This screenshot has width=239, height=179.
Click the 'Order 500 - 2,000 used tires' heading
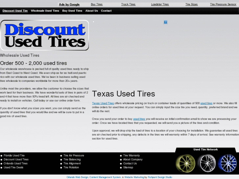coord(34,63)
